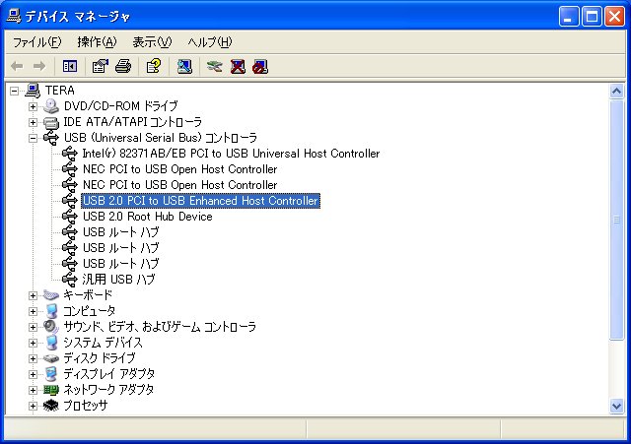Close the デバイス マネージャ window
Image resolution: width=631 pixels, height=444 pixels.
tap(615, 17)
